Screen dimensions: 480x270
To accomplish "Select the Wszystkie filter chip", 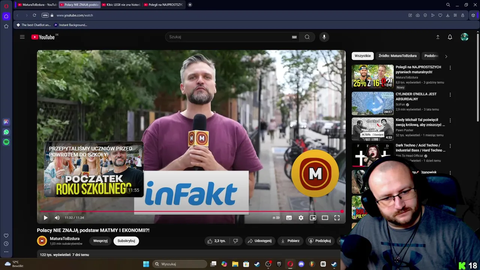I will pyautogui.click(x=363, y=56).
